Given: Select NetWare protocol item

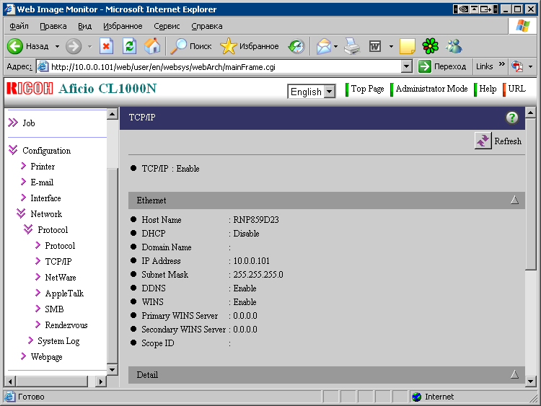Looking at the screenshot, I should pyautogui.click(x=61, y=278).
